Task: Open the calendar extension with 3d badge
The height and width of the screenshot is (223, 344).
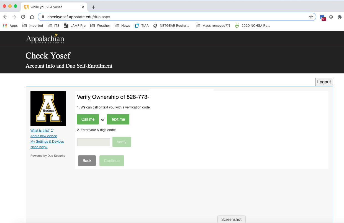Action: coord(323,17)
